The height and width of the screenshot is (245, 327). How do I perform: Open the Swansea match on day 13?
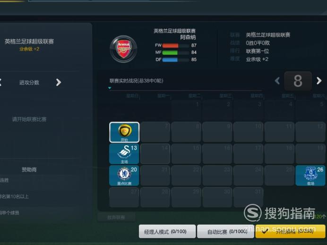coord(124,154)
